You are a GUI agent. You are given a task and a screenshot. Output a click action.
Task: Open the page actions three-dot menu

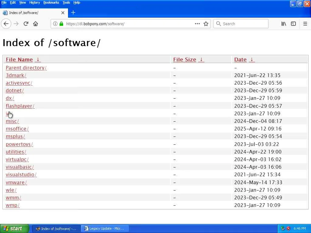point(197,24)
